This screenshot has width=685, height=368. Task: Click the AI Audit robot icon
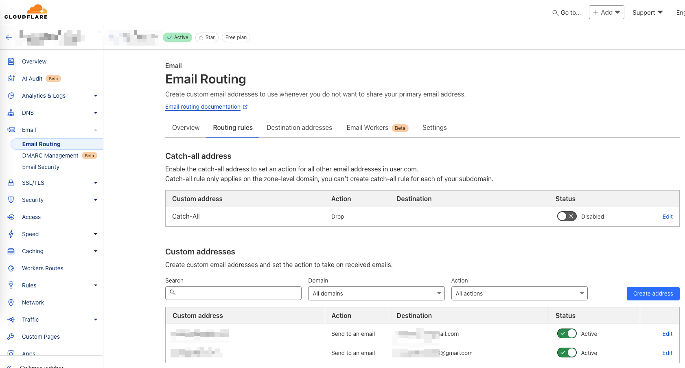coord(11,79)
